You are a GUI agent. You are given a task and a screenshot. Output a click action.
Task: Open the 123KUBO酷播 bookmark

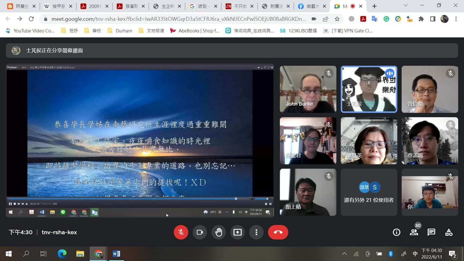[x=298, y=31]
